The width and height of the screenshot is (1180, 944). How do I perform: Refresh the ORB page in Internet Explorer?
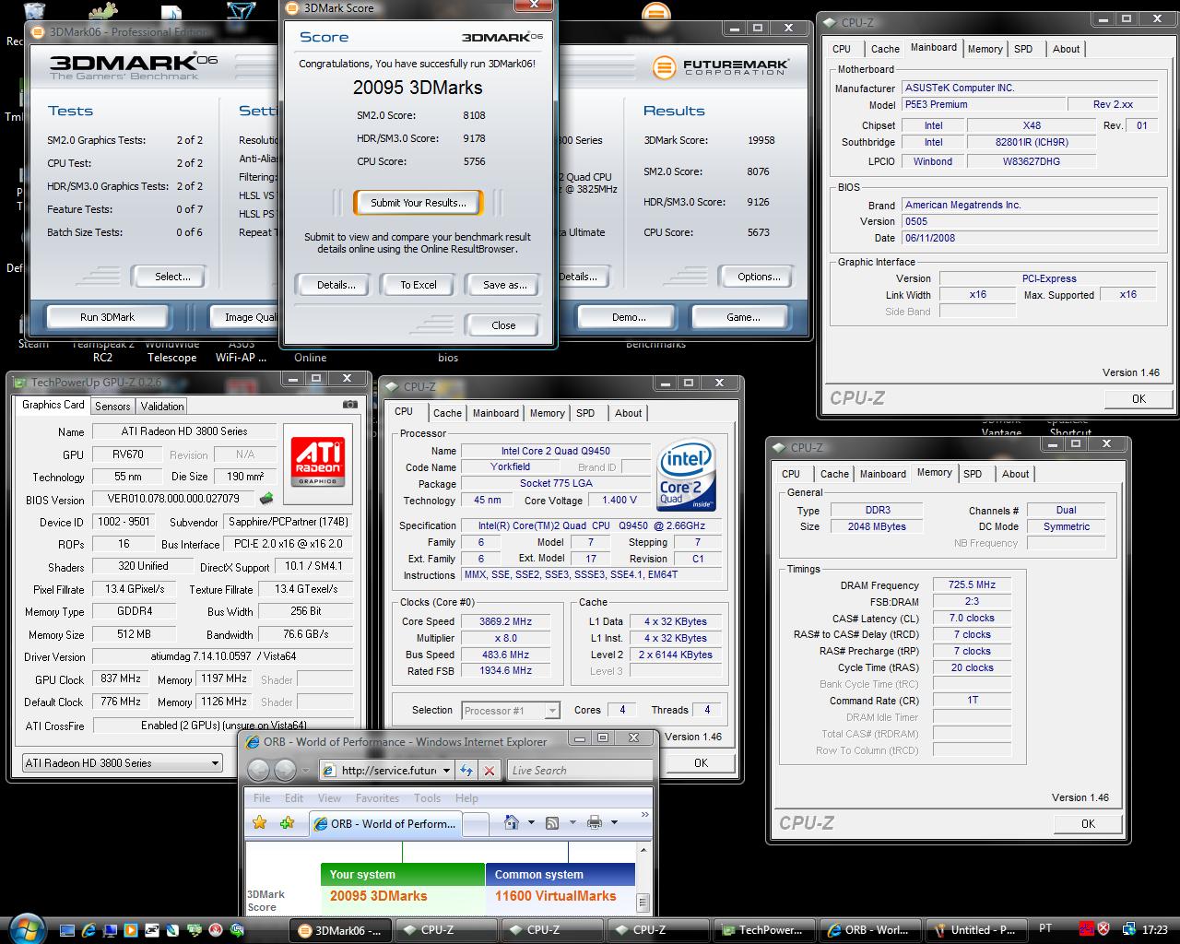[466, 771]
